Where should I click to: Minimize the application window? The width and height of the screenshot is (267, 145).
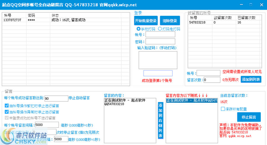point(241,5)
